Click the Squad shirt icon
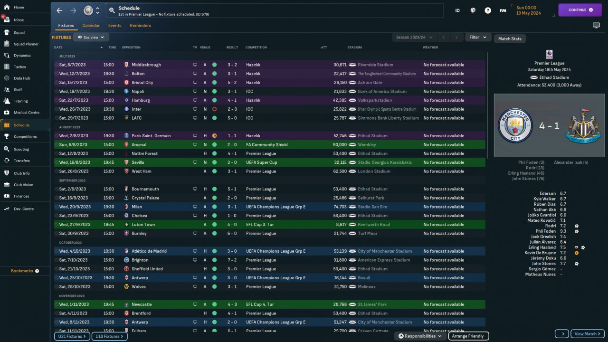This screenshot has height=342, width=608. [7, 33]
